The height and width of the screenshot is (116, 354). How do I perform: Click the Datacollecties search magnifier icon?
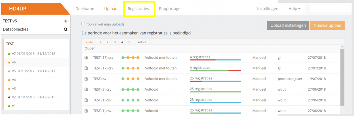[66, 29]
